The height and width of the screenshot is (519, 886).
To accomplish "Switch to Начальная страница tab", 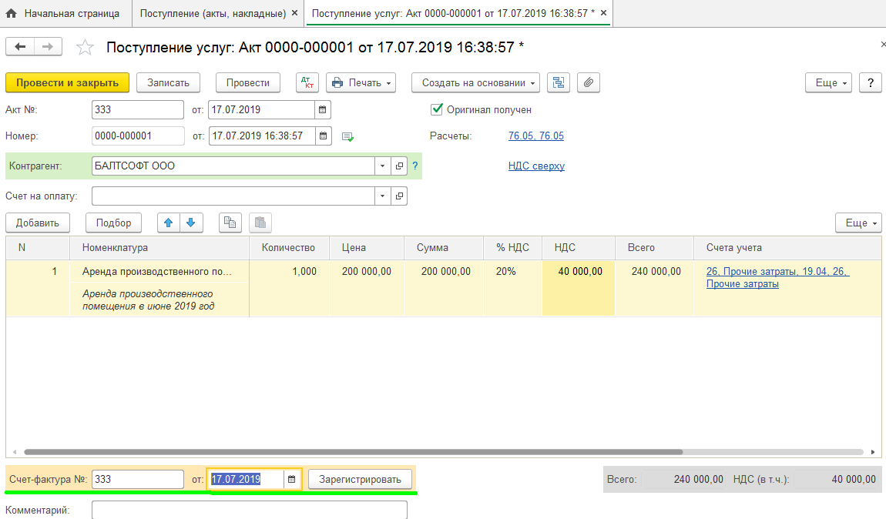I will [x=63, y=14].
